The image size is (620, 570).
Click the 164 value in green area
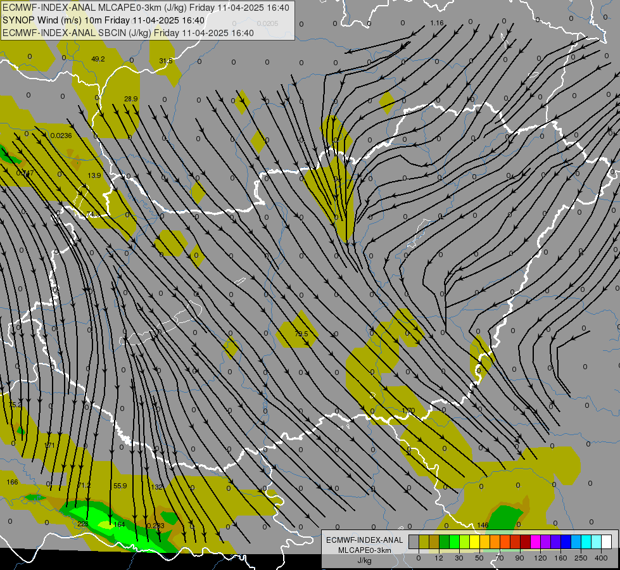119,524
